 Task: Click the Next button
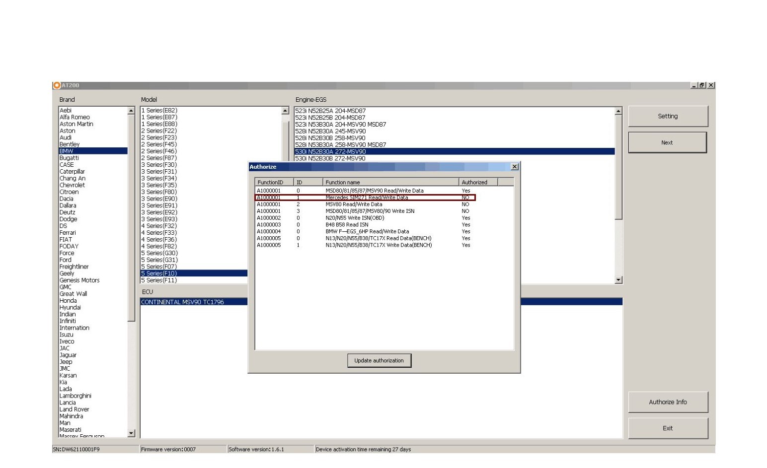point(667,142)
